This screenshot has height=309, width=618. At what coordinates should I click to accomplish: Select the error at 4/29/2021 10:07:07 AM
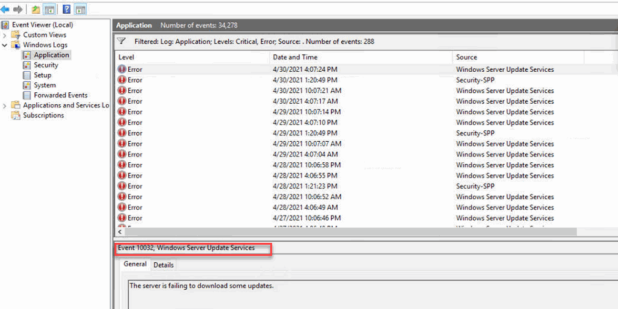click(366, 144)
